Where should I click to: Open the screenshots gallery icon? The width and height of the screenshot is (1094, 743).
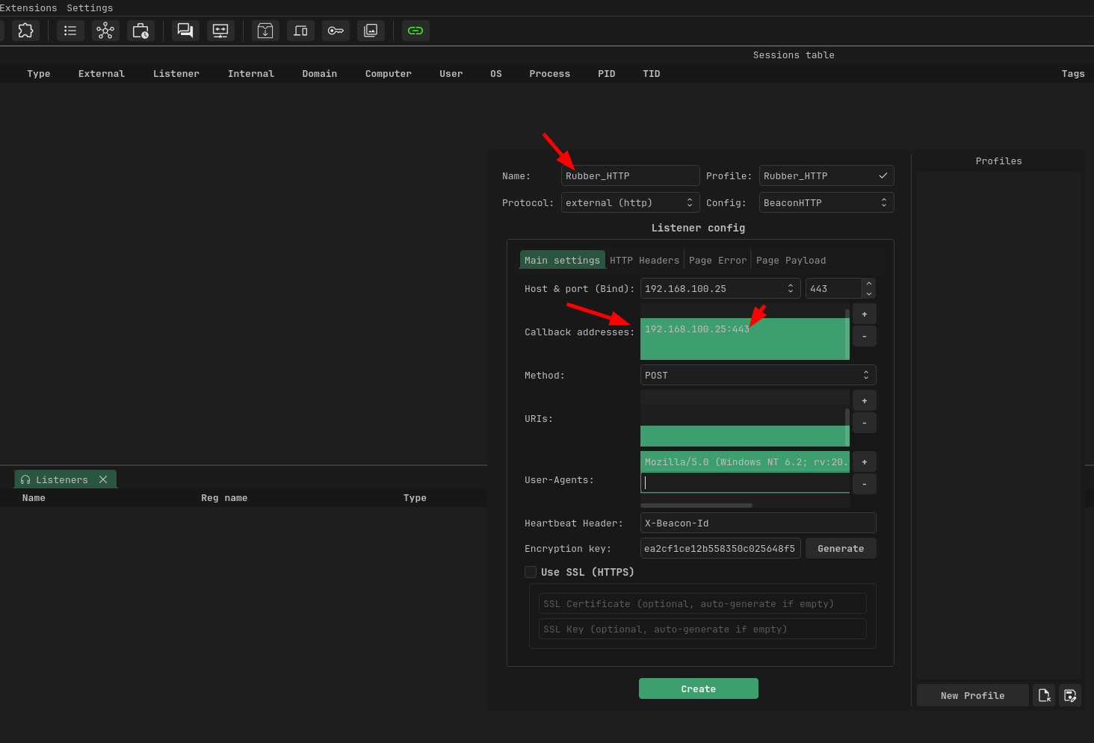tap(371, 31)
